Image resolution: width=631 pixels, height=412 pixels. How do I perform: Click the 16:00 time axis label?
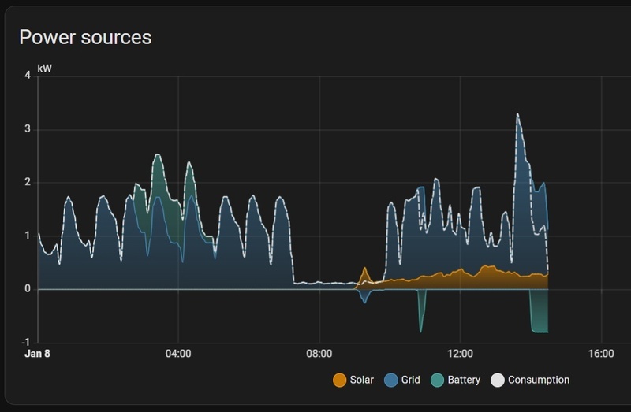tap(601, 354)
